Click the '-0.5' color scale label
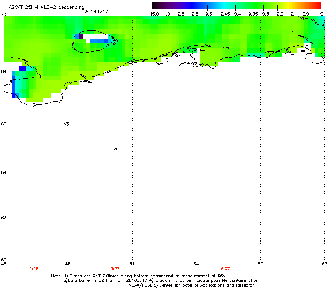 (207, 14)
